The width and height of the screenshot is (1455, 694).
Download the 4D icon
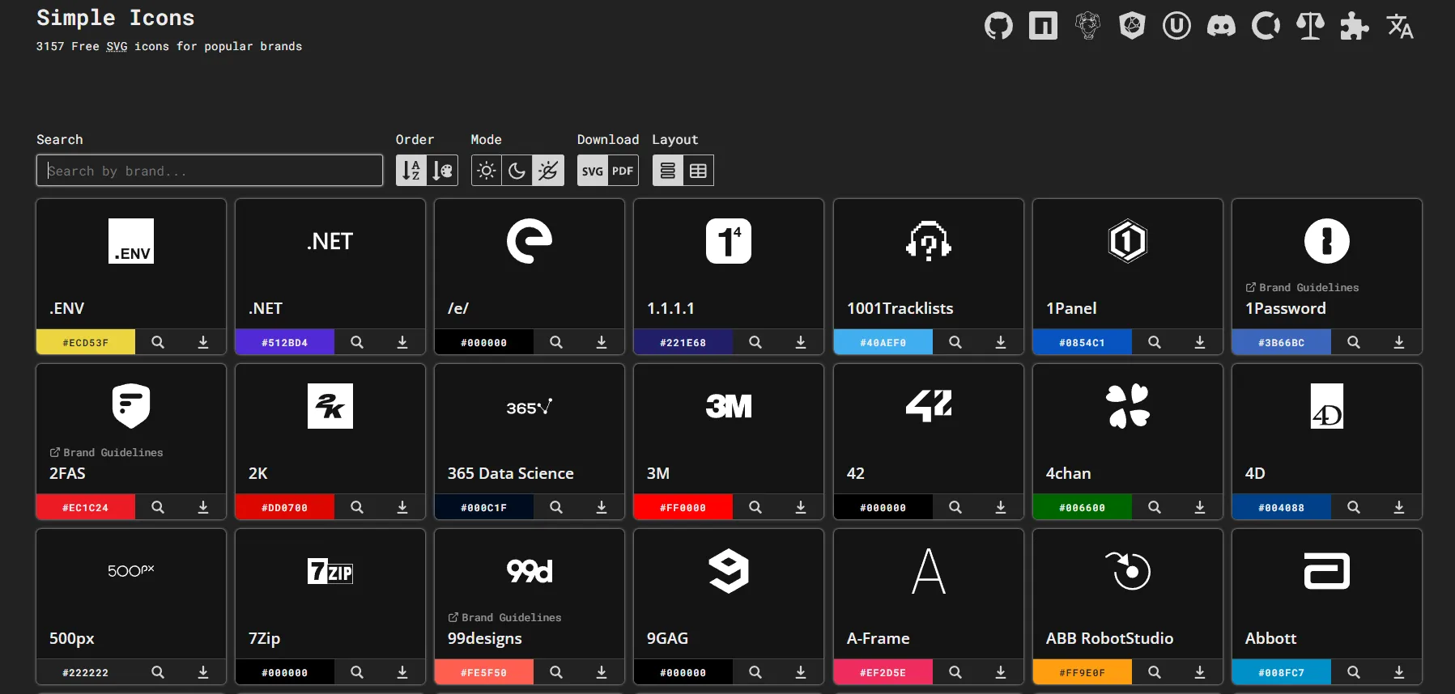[x=1399, y=507]
